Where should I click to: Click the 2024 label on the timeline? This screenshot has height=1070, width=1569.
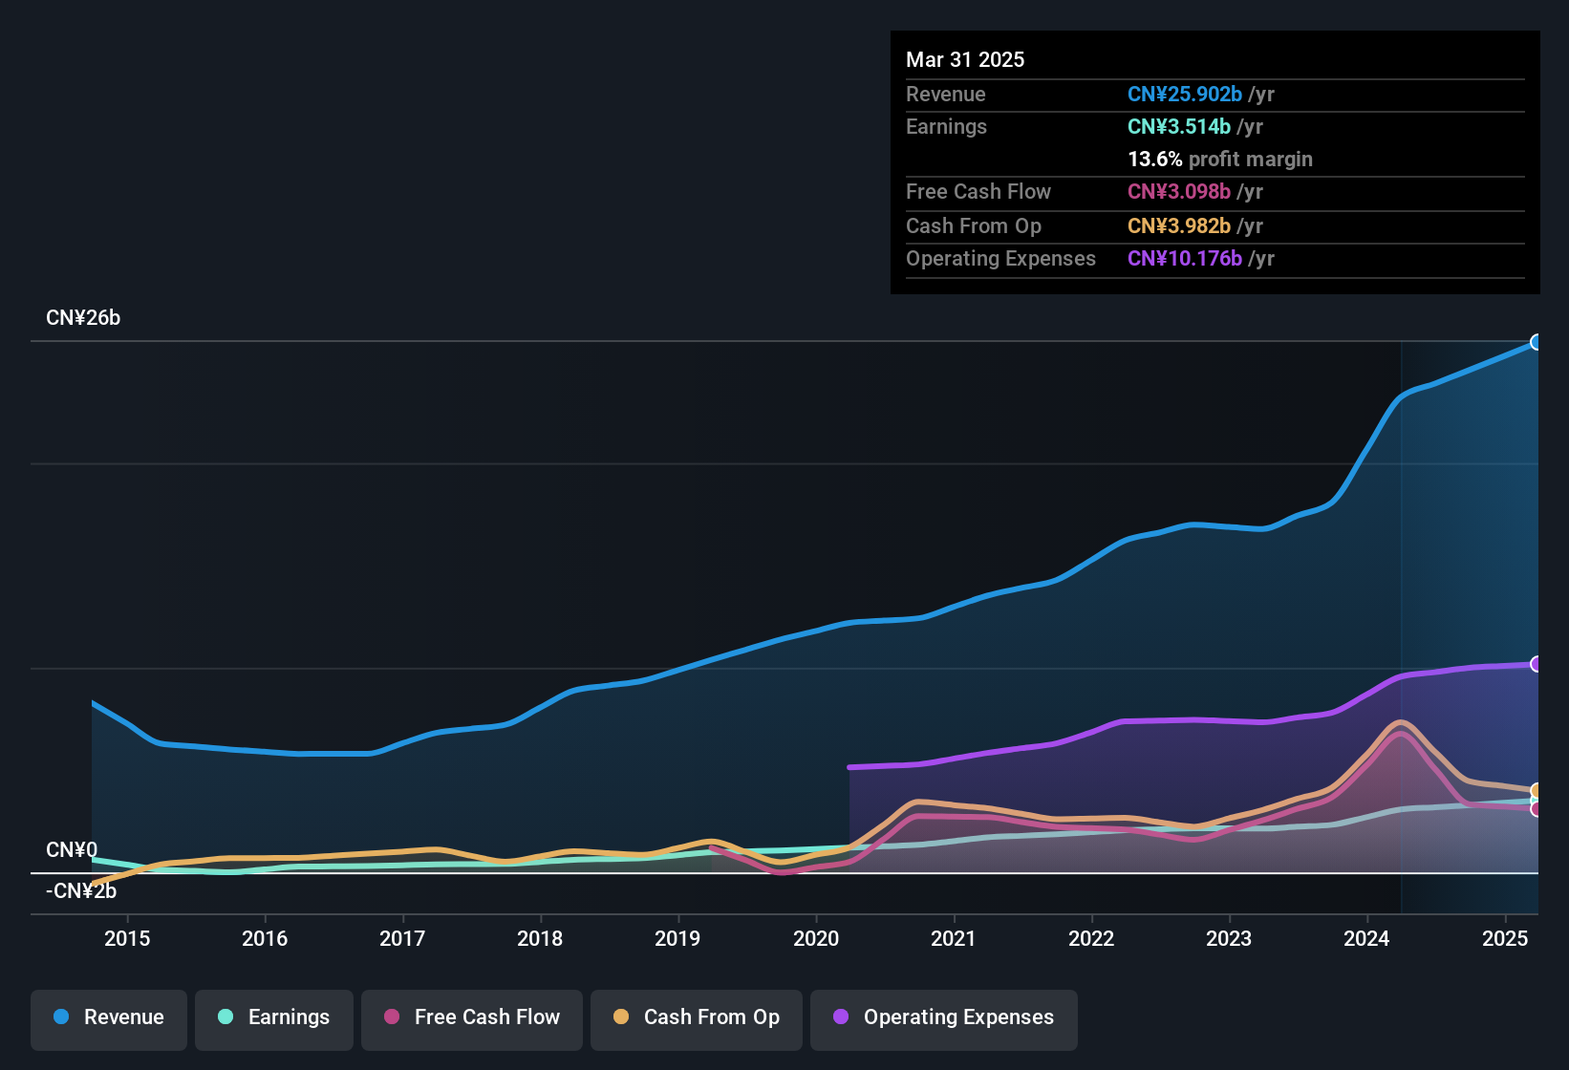coord(1366,938)
